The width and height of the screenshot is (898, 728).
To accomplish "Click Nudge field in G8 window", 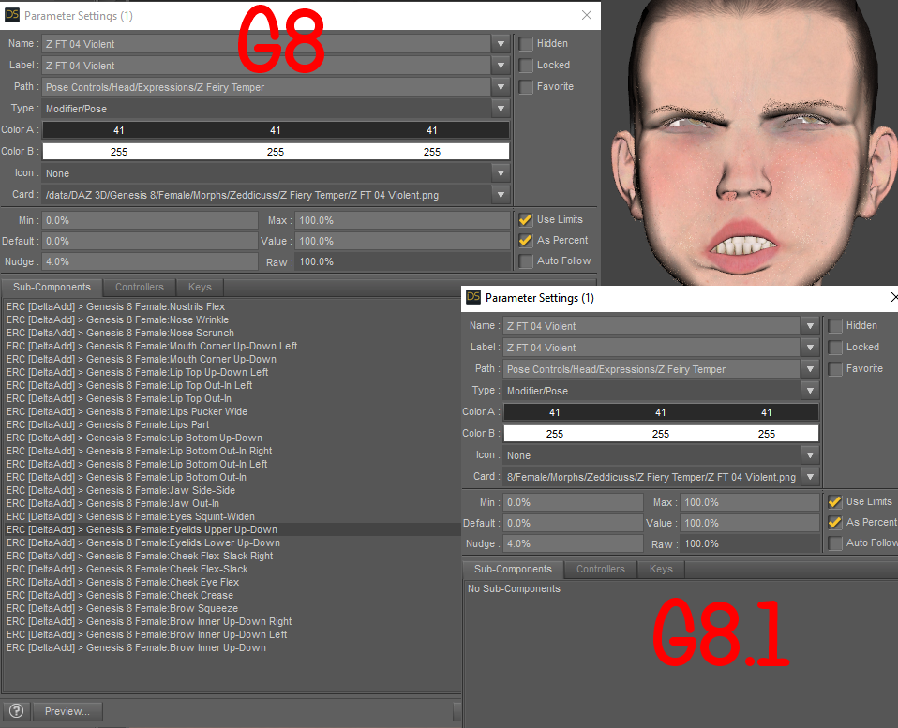I will coord(149,261).
